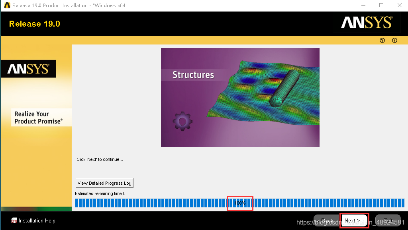
Task: Click the ANSYS title bar app icon
Action: (x=7, y=5)
